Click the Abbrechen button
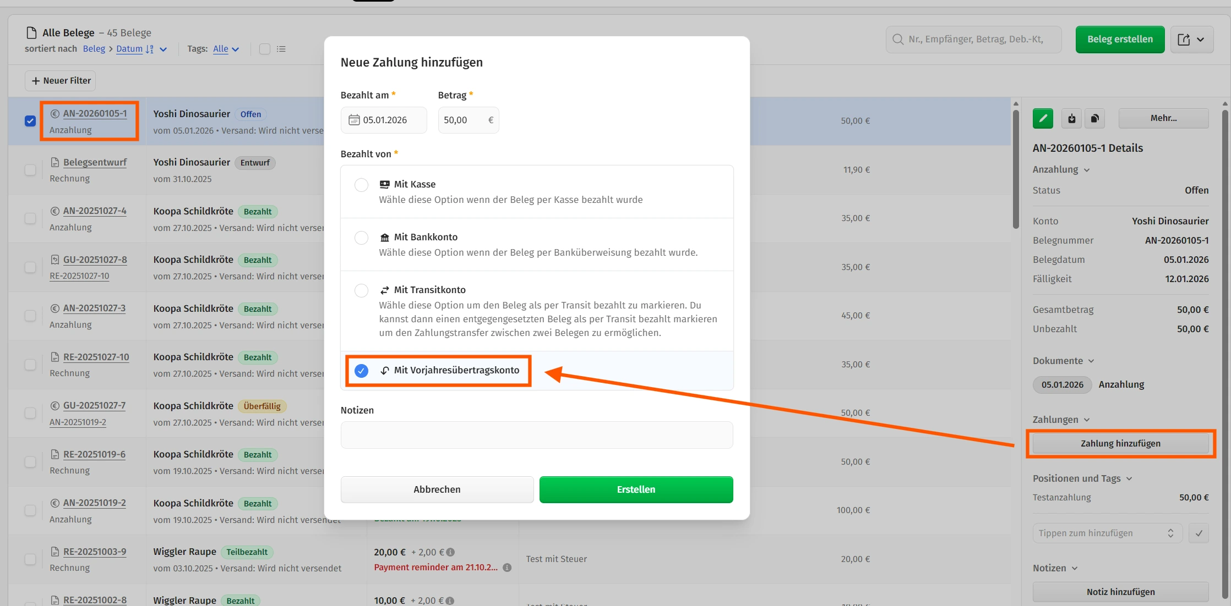Image resolution: width=1231 pixels, height=606 pixels. pyautogui.click(x=437, y=489)
